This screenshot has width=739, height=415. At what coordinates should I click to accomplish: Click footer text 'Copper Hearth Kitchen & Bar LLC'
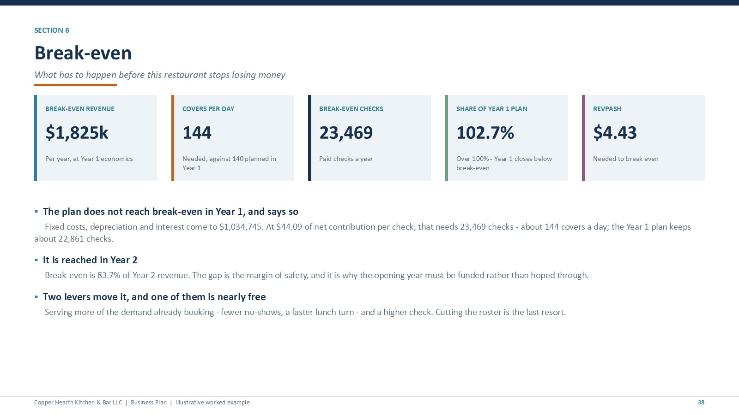pos(78,403)
